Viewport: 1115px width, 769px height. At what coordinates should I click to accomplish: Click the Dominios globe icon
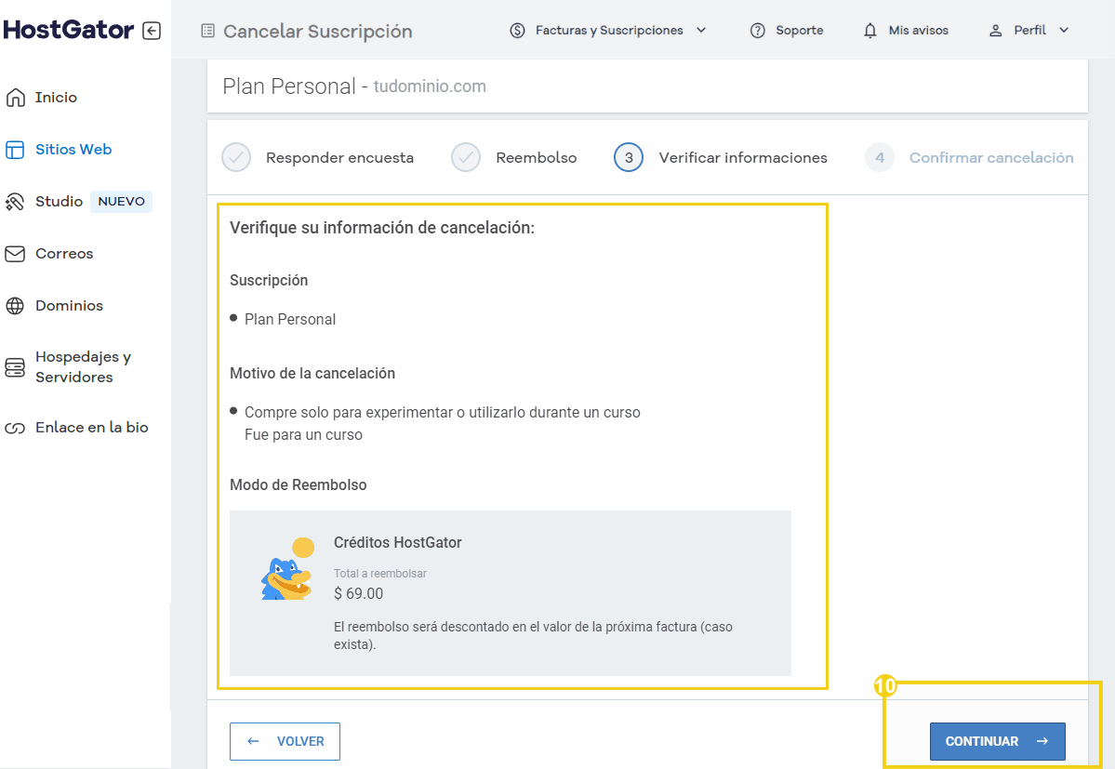coord(15,306)
